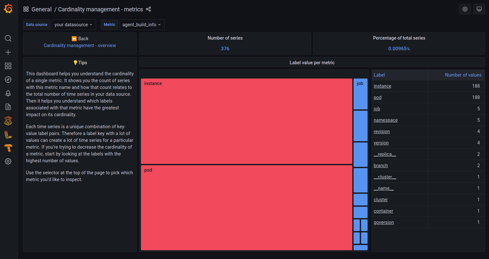Viewport: 489px width, 259px height.
Task: Open Dashboards from the sidebar grid icon
Action: tap(8, 66)
